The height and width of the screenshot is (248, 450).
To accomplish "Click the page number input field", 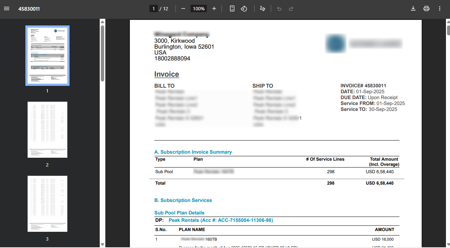I will tap(153, 8).
